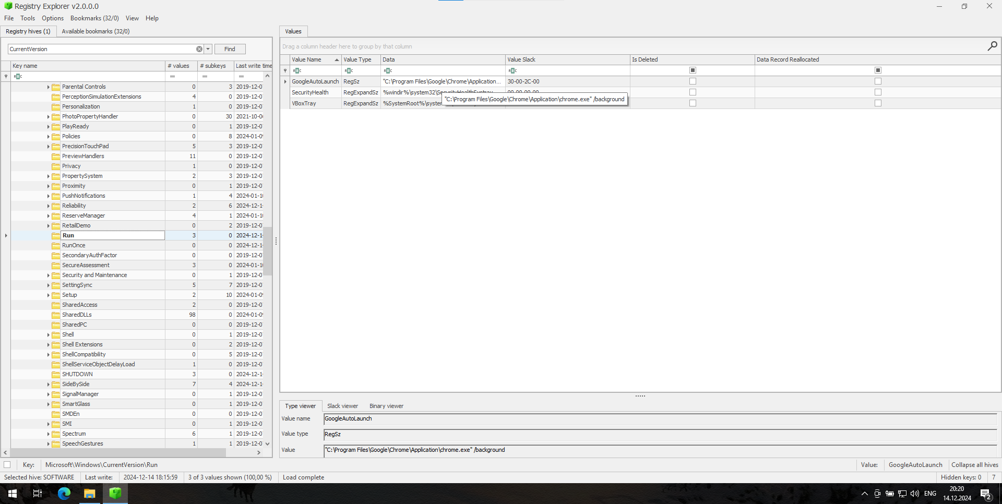Click the SHUTDOWN folder icon

pyautogui.click(x=56, y=375)
